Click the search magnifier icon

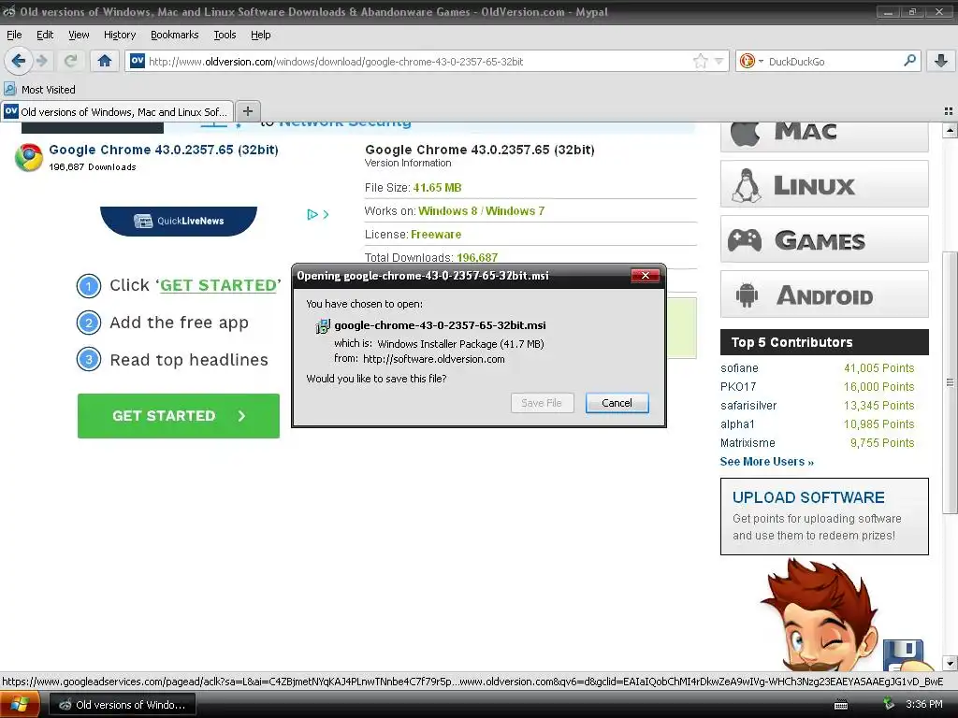909,61
